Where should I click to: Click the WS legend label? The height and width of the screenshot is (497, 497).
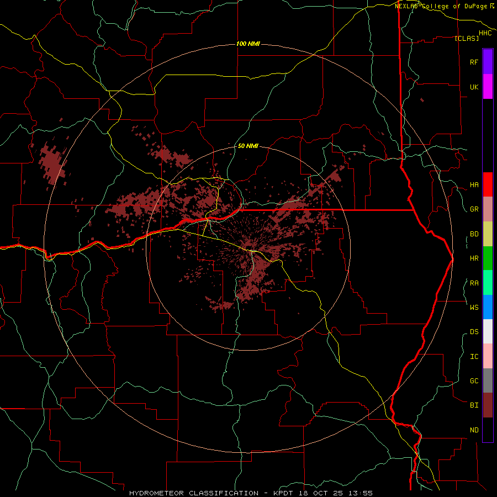474,307
